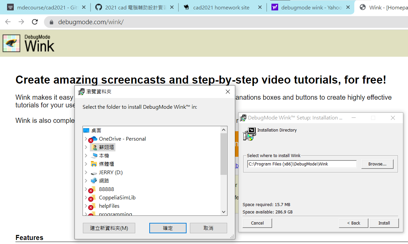Click Cancel in the Wink Setup window

coord(257,223)
